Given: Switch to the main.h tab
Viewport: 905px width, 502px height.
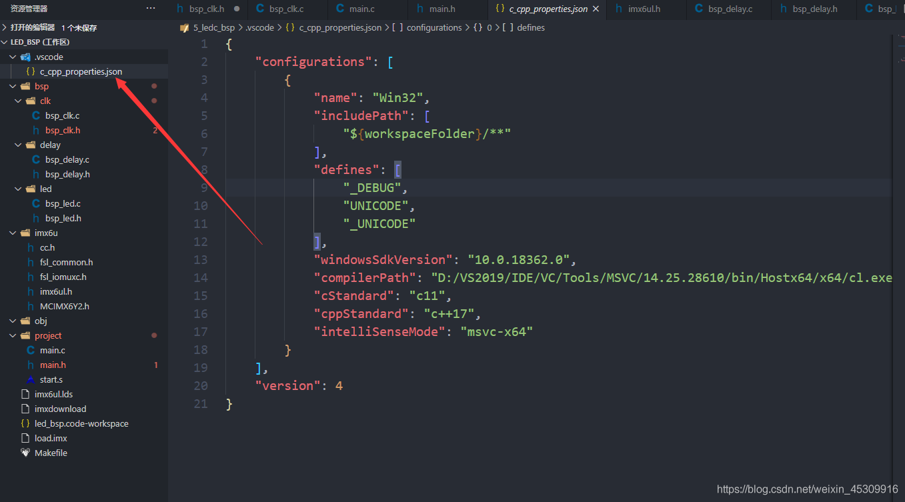Looking at the screenshot, I should (442, 9).
